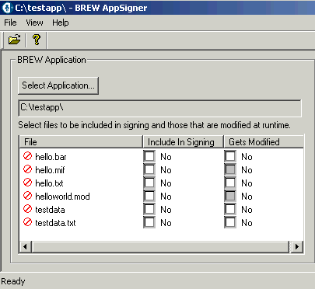Click the Include In Signing column header
This screenshot has height=289, width=315.
click(183, 142)
